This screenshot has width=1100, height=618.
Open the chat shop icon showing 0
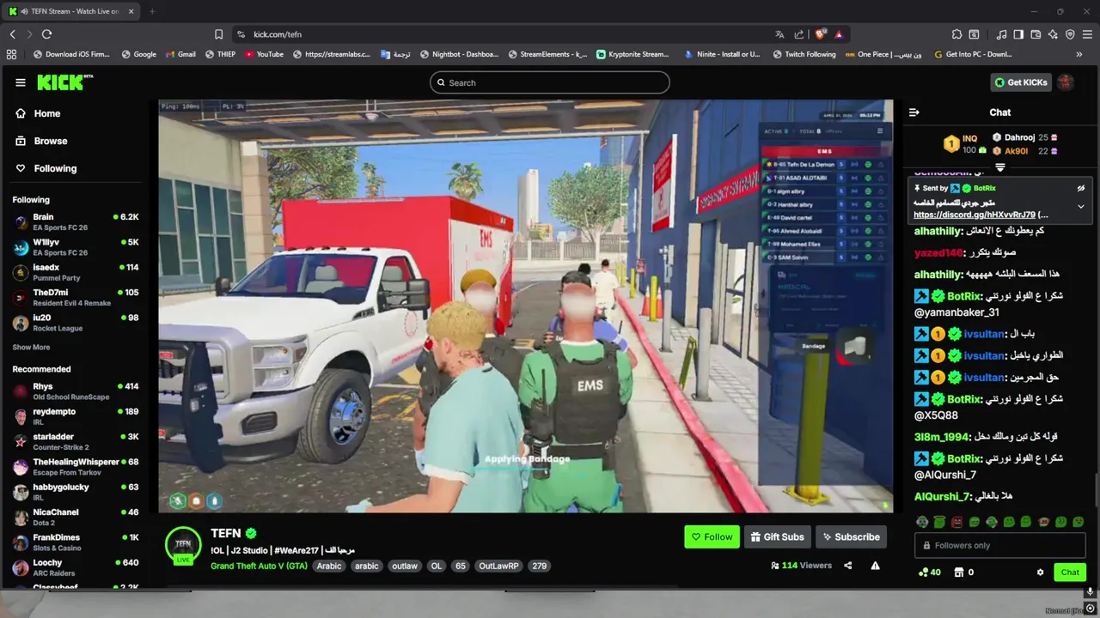click(963, 573)
